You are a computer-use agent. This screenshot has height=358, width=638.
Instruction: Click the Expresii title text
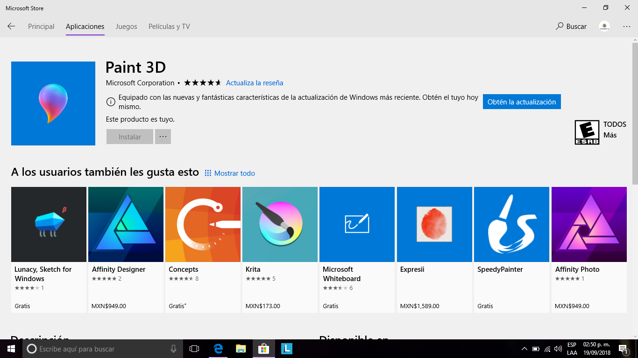point(412,269)
